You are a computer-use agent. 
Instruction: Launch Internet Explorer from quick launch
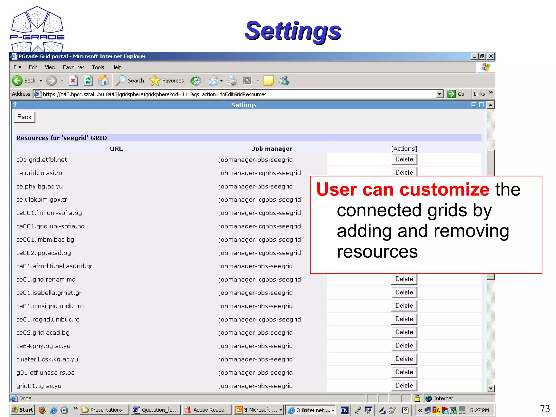coord(53,410)
